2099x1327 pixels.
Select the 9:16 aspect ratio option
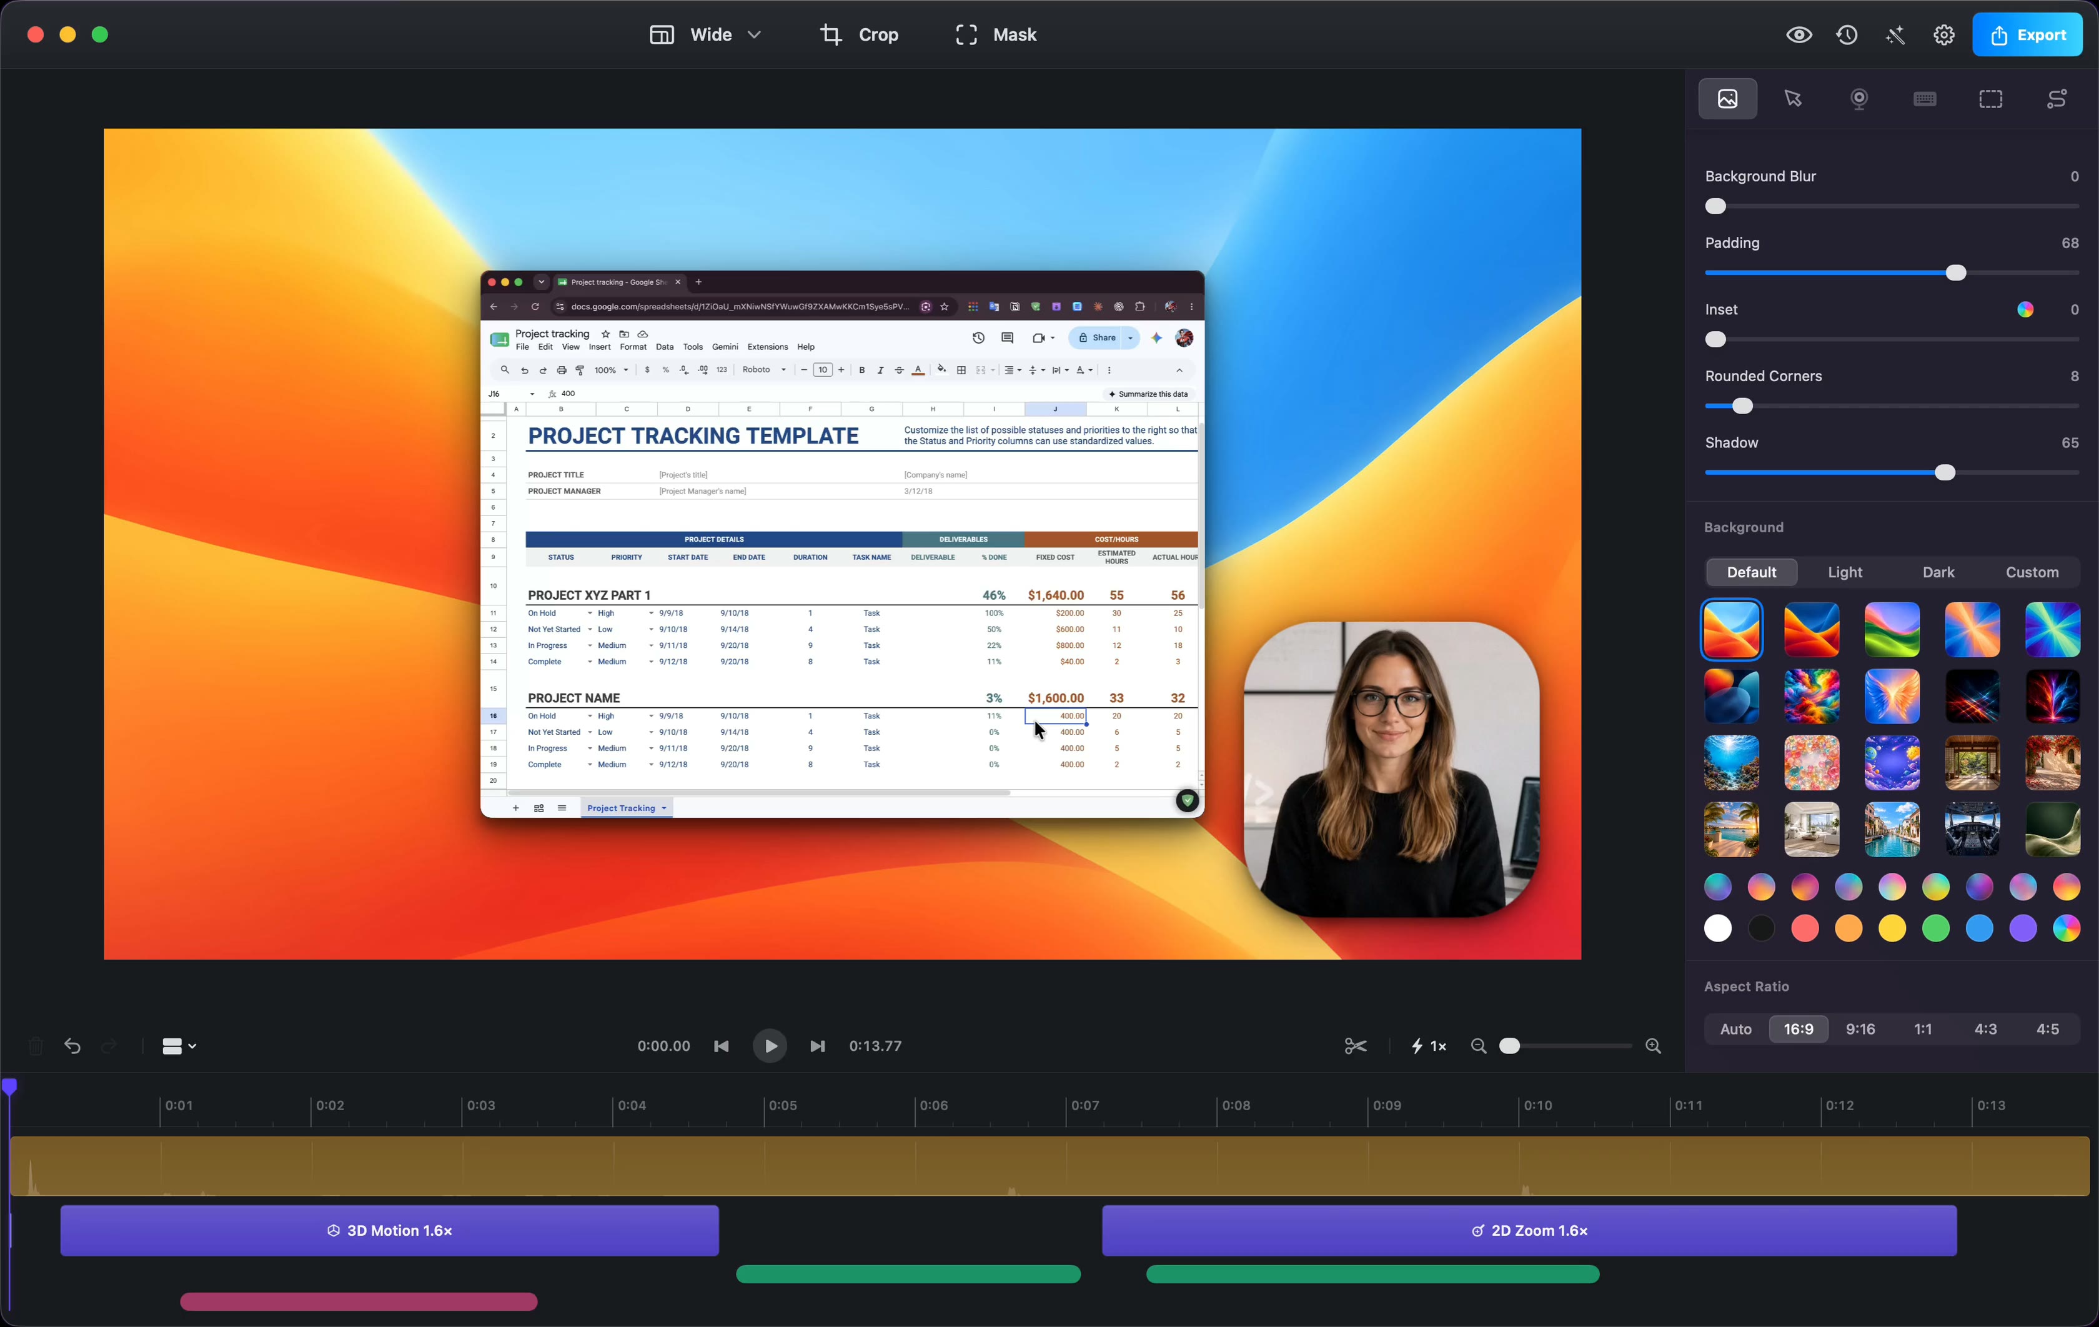(1860, 1029)
